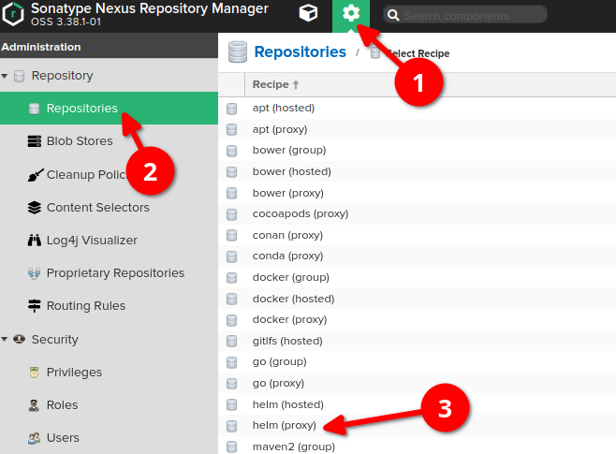The height and width of the screenshot is (454, 616).
Task: Select the docker (group) recipe
Action: point(291,277)
